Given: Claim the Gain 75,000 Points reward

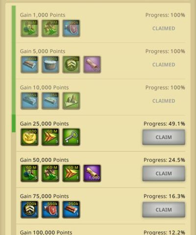Looking at the screenshot, I should (164, 210).
